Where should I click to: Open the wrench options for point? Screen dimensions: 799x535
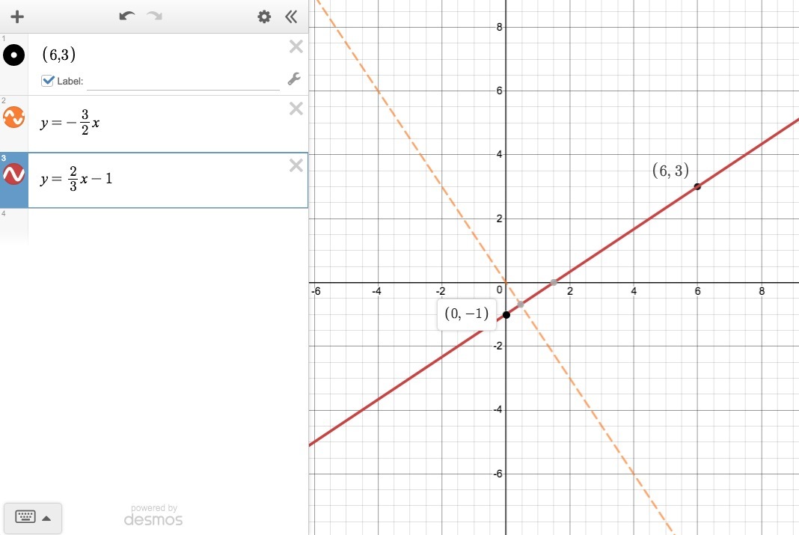point(294,79)
